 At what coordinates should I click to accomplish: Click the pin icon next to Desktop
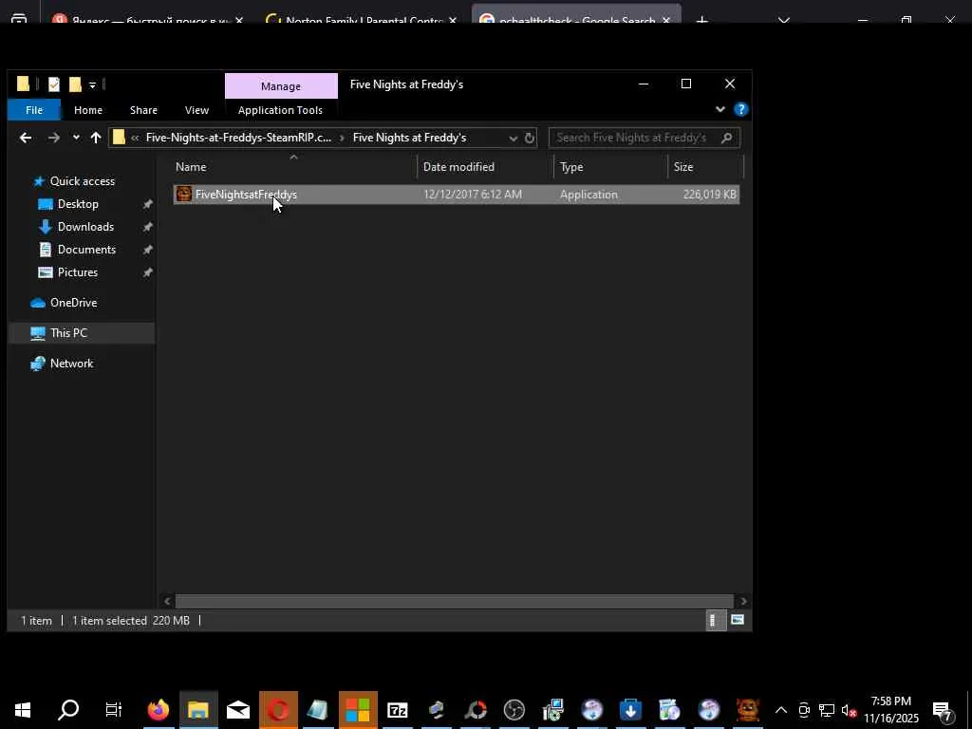[147, 204]
